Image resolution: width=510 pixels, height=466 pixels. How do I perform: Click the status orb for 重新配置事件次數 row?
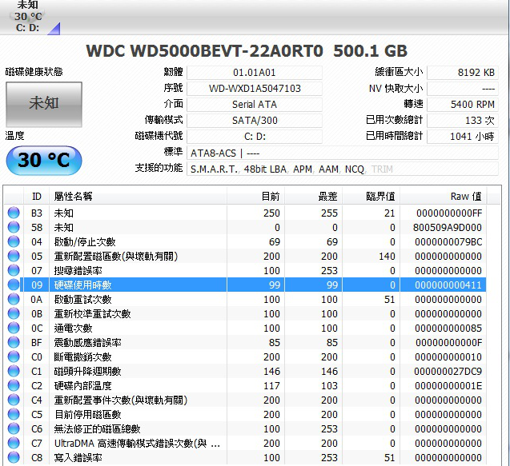(14, 400)
